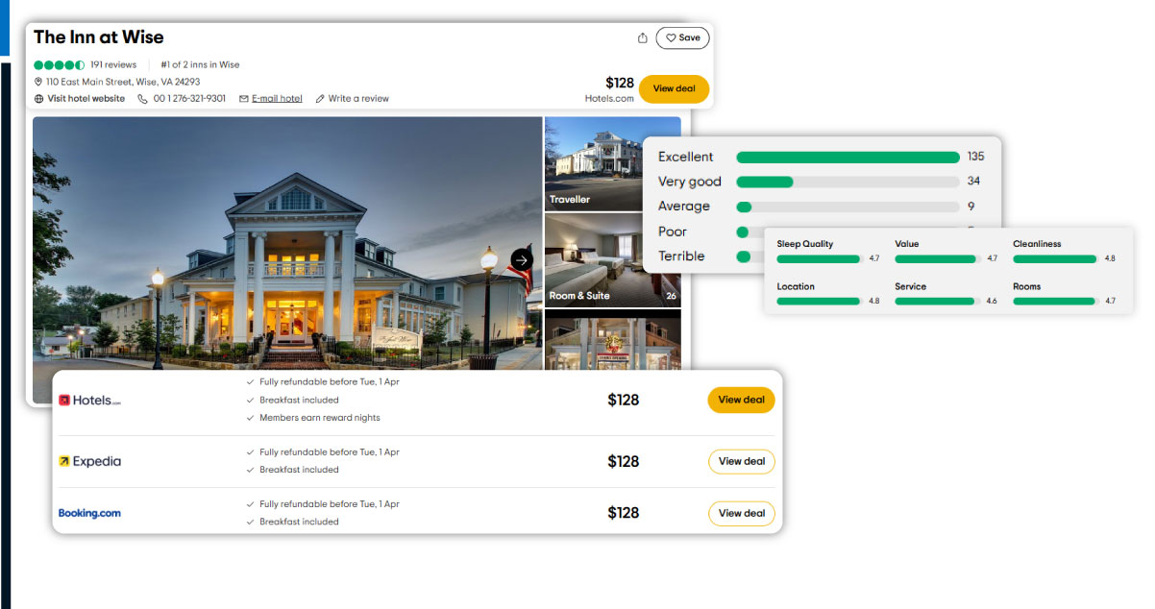Click the Hotels.com logo in the deals list
Image resolution: width=1155 pixels, height=609 pixels.
click(89, 400)
